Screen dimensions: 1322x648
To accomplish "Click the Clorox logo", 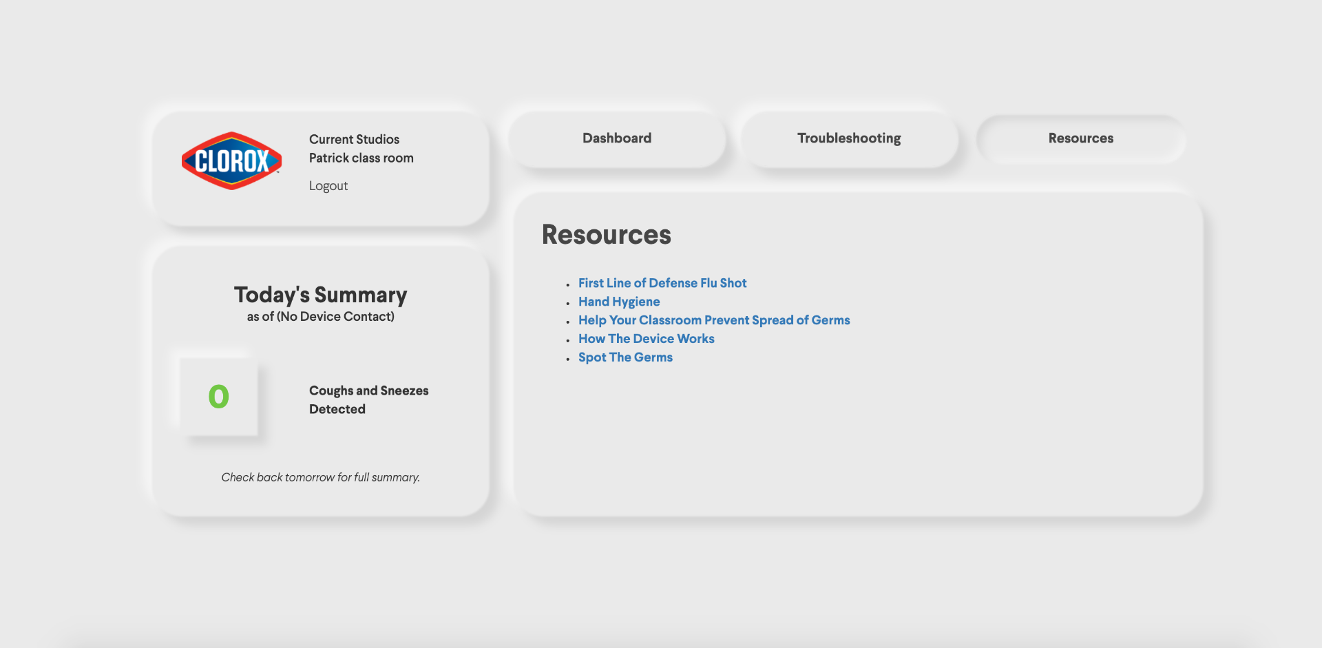I will 231,161.
